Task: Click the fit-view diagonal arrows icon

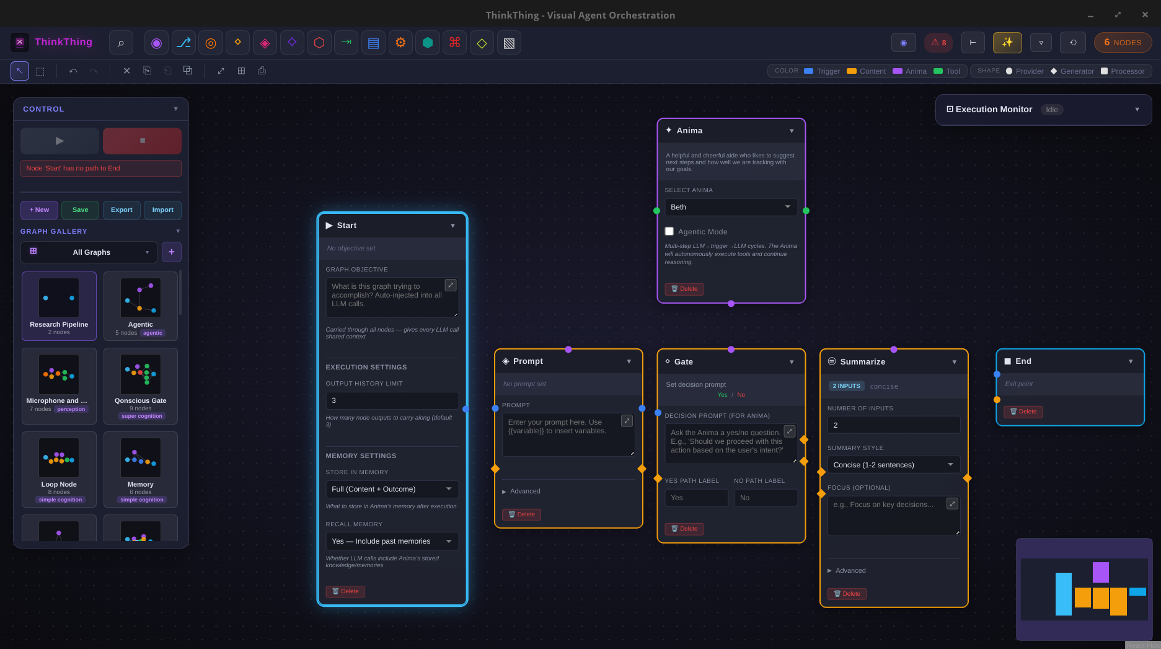Action: 221,71
